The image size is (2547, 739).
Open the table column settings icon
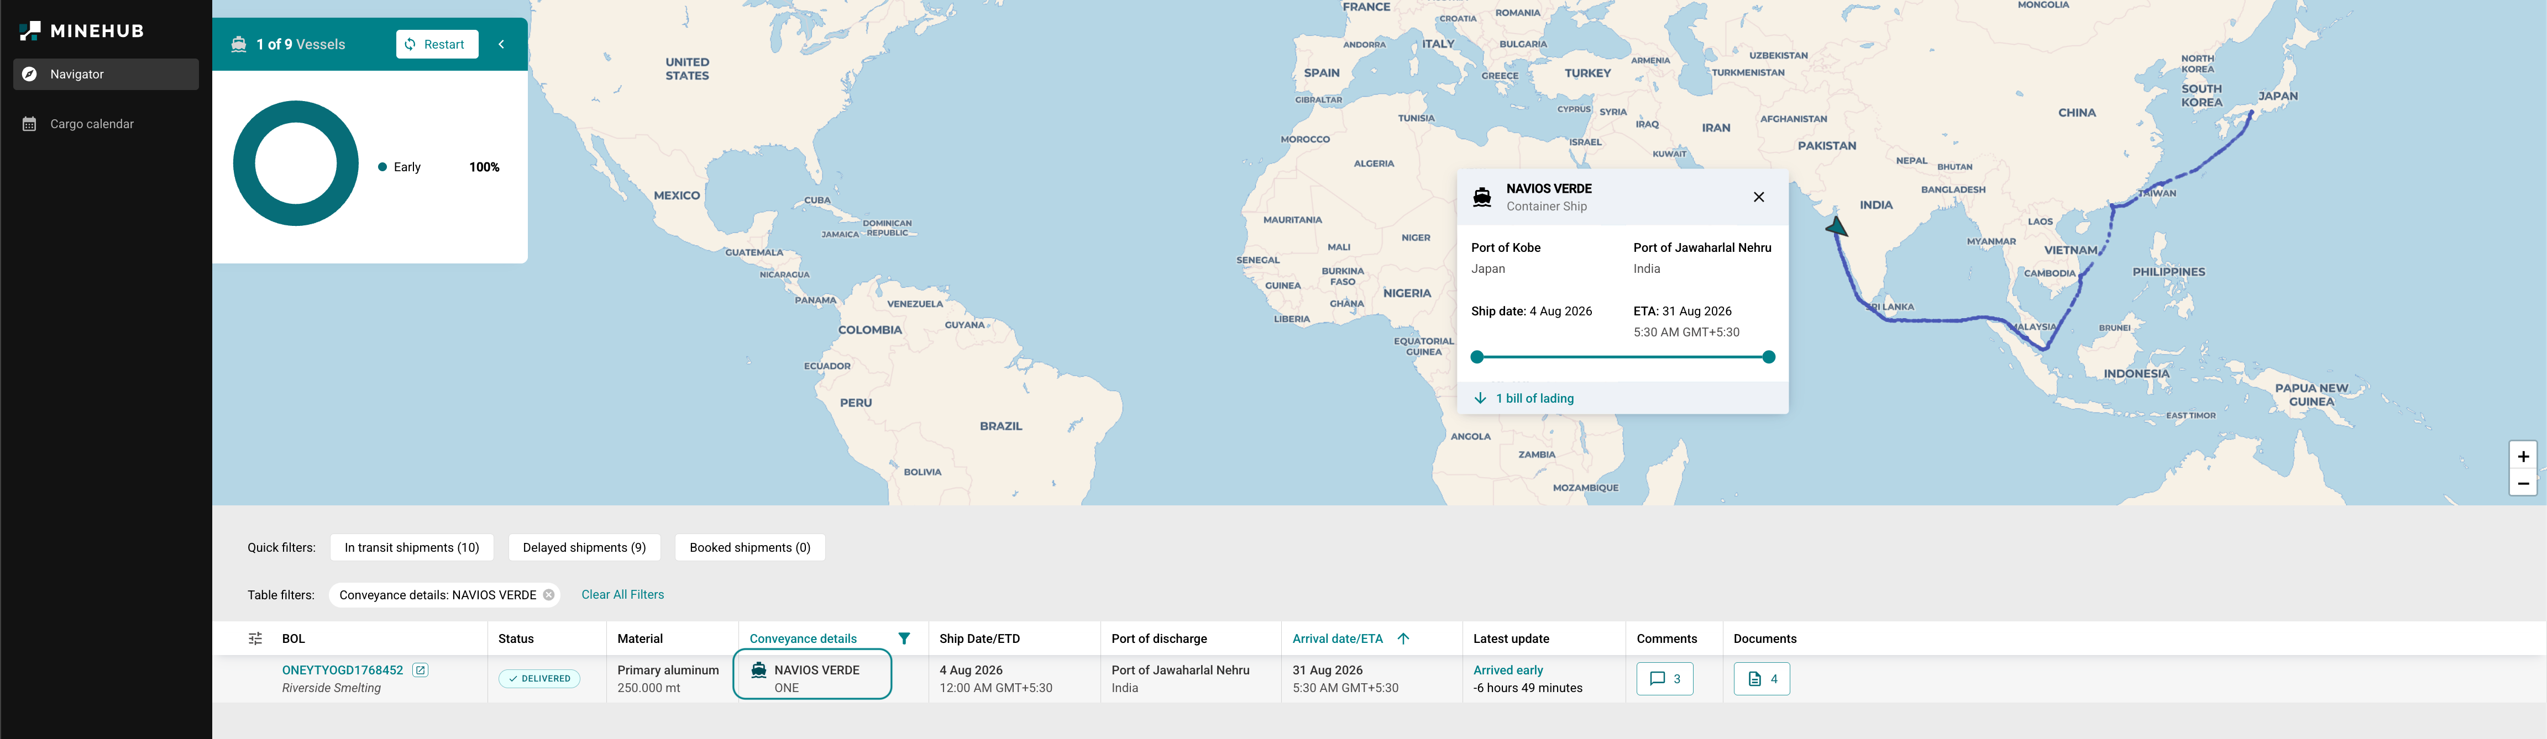(x=255, y=639)
